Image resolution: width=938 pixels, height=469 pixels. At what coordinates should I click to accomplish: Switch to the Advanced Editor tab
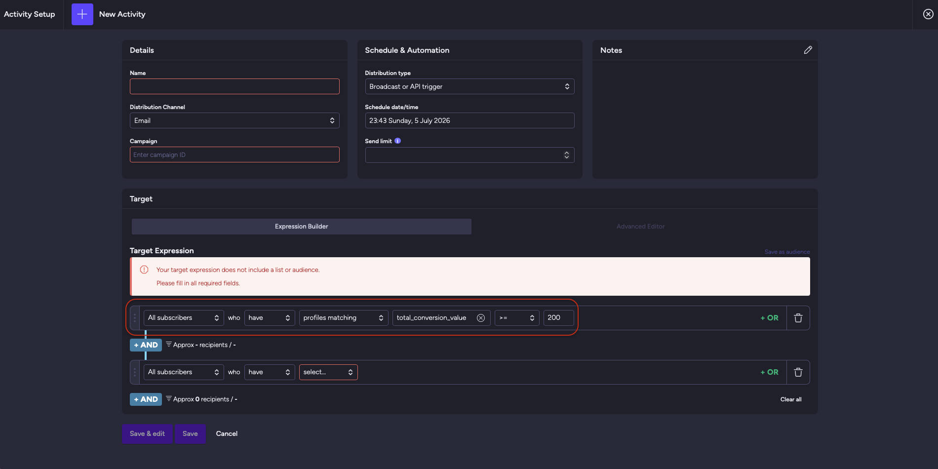coord(640,227)
